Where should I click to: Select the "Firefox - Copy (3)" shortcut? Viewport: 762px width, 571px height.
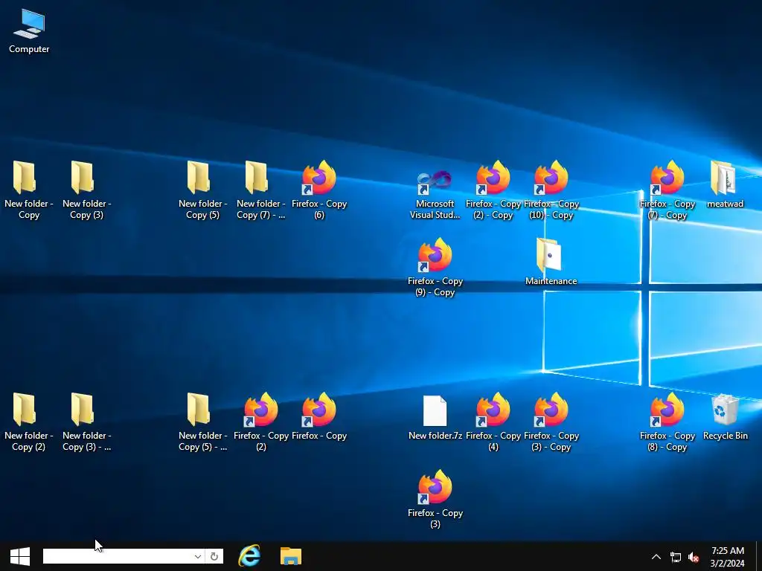[435, 499]
